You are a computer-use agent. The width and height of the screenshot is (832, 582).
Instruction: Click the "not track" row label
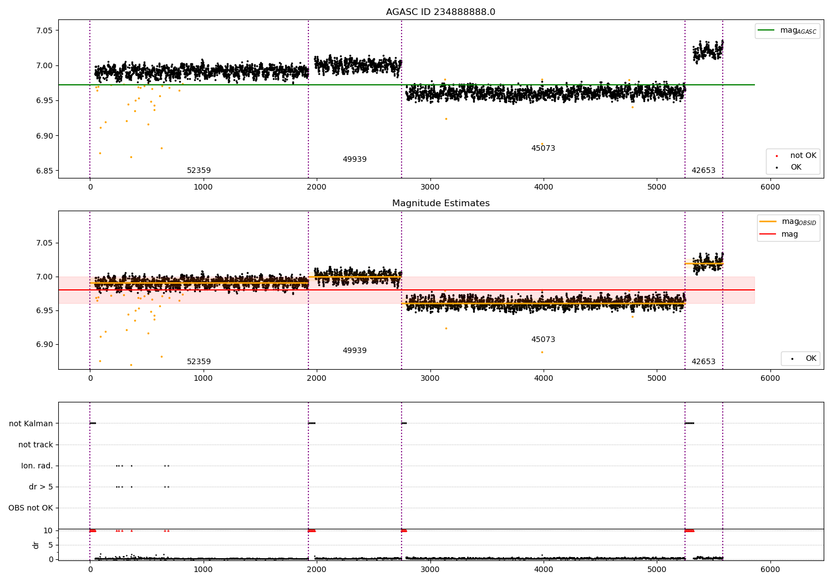pos(35,445)
